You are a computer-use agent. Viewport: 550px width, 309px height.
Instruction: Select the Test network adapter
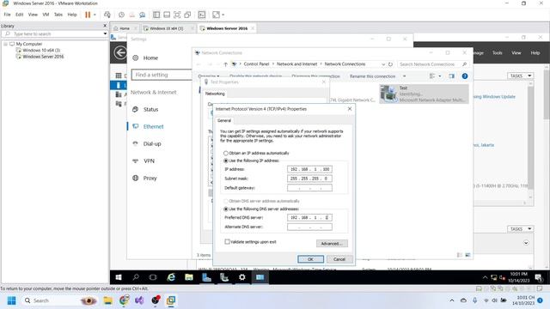pos(424,94)
